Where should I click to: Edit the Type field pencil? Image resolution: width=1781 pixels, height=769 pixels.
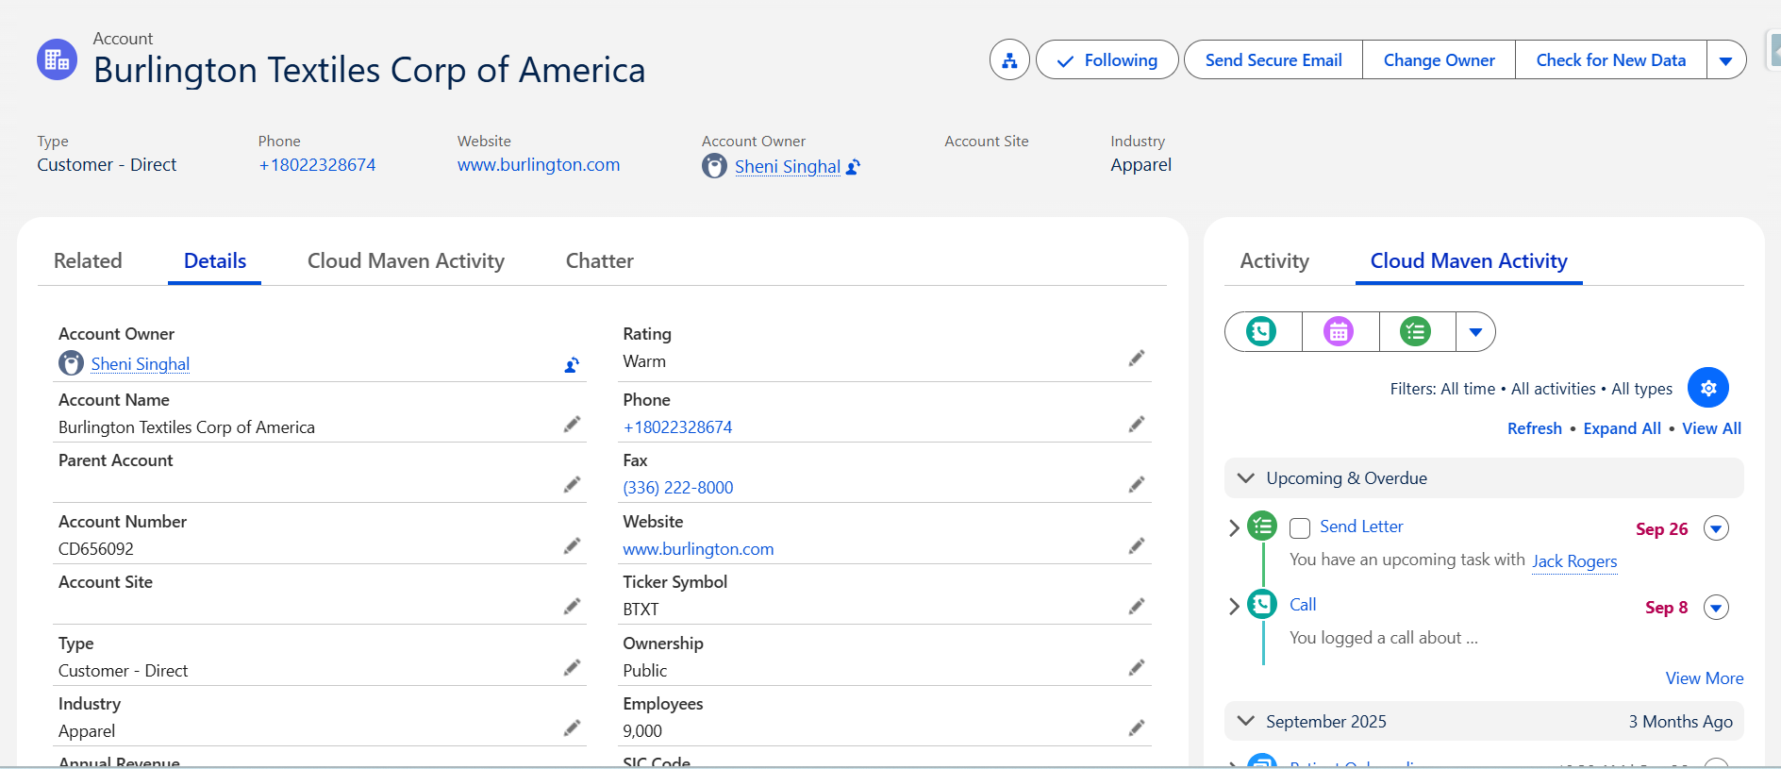point(572,668)
